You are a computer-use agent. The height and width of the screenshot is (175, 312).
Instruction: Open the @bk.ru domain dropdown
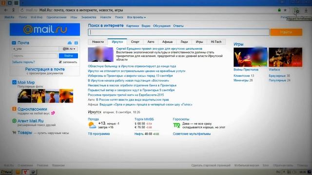tap(69, 49)
